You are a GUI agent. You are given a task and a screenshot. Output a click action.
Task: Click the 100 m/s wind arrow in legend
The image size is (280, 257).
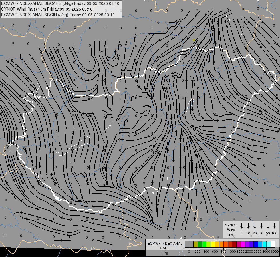275,226
